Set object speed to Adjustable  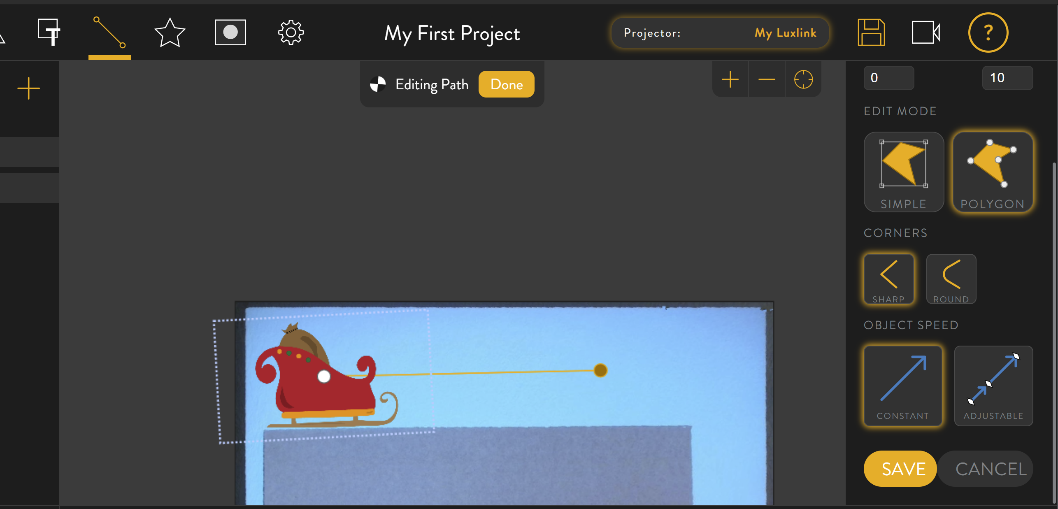[x=993, y=386]
